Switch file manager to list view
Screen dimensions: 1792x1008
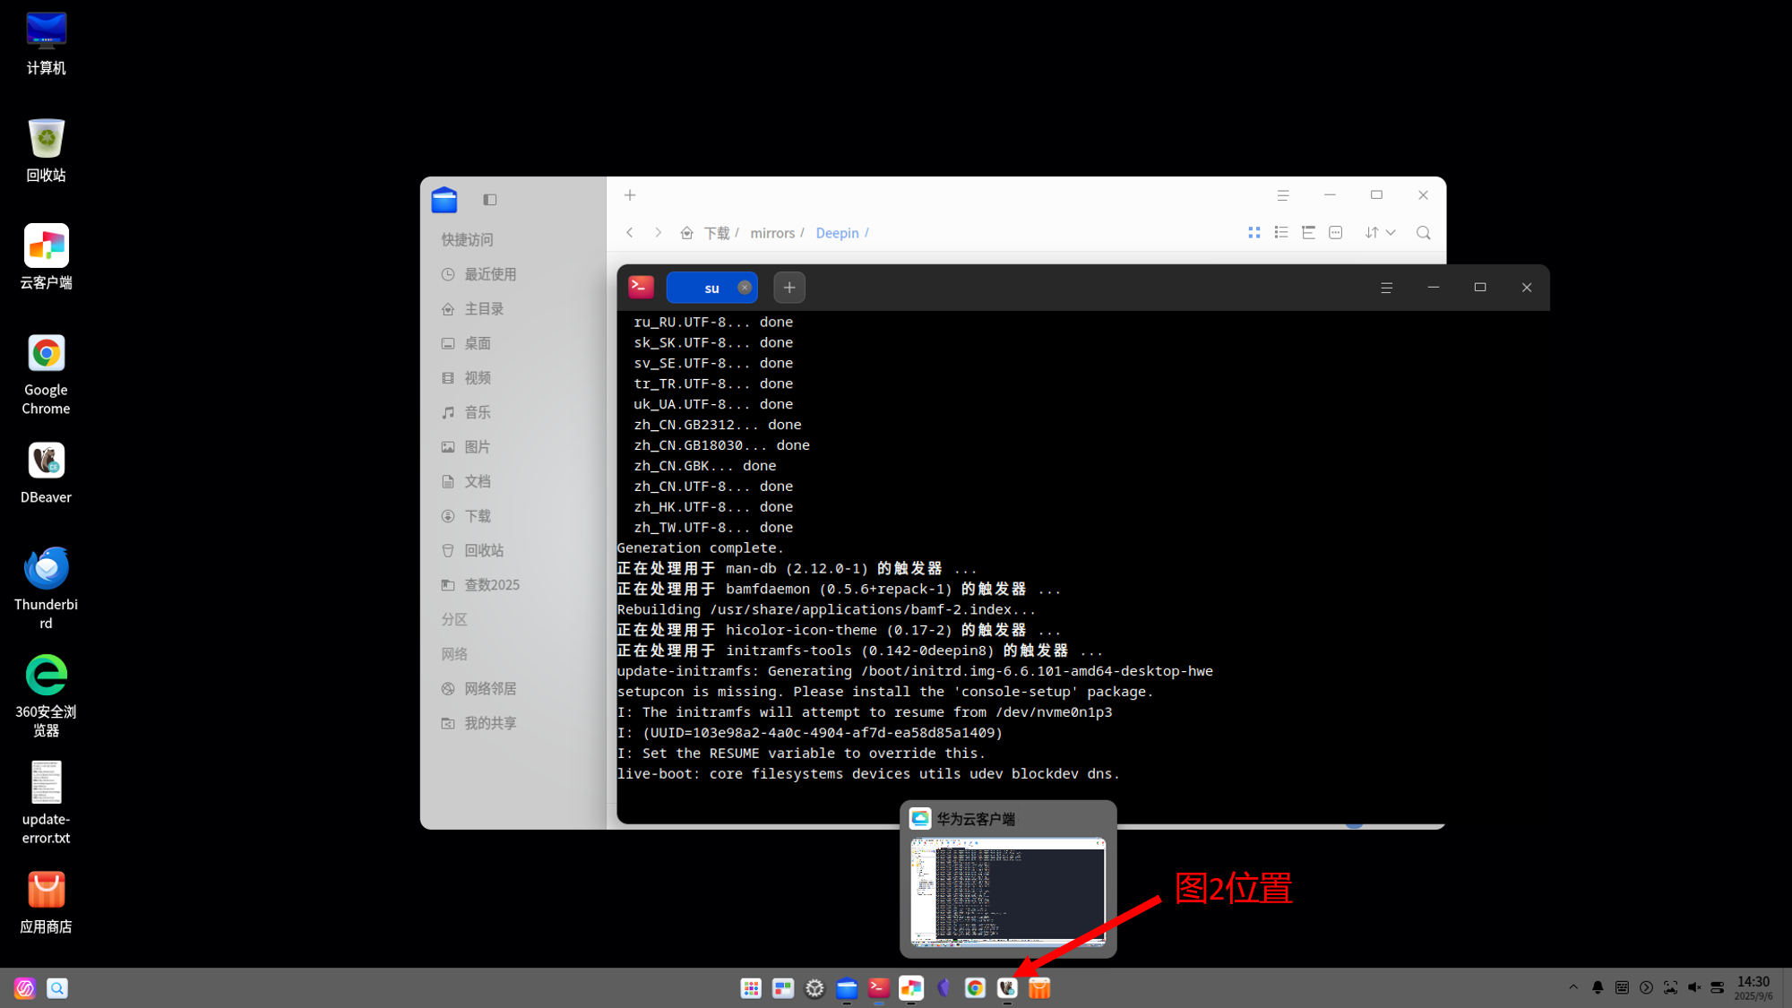coord(1281,232)
